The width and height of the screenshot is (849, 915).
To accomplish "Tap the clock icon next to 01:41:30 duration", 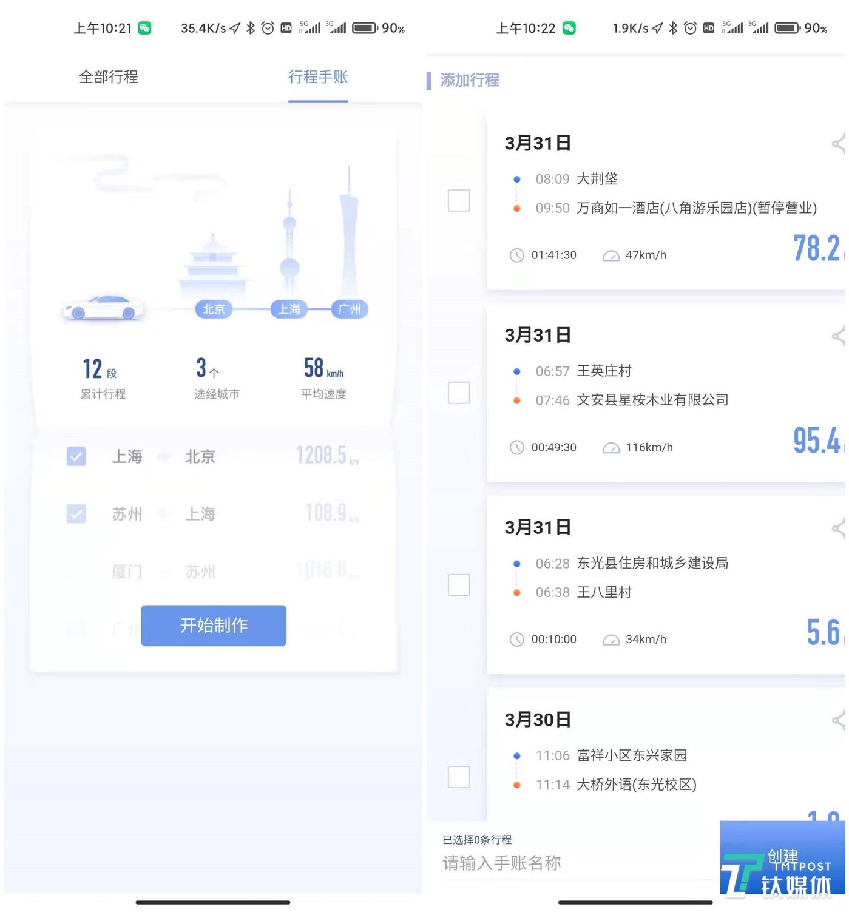I will tap(517, 255).
